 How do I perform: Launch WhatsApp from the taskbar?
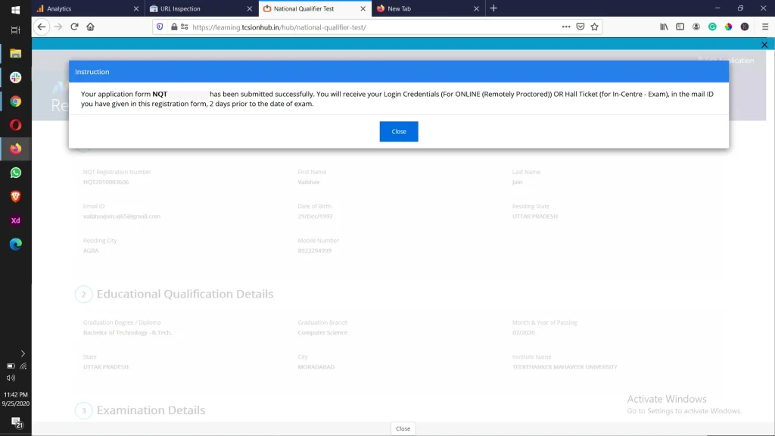15,173
